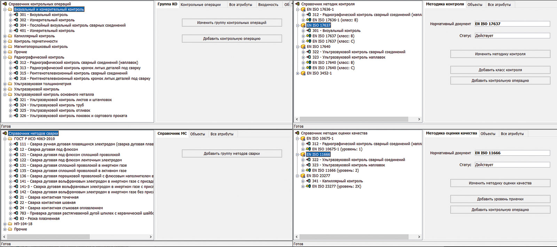Open the Входимость tab
The height and width of the screenshot is (247, 557).
pyautogui.click(x=268, y=5)
